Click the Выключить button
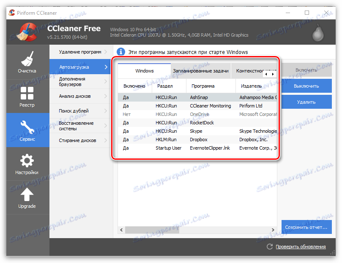The height and width of the screenshot is (263, 342). [306, 86]
